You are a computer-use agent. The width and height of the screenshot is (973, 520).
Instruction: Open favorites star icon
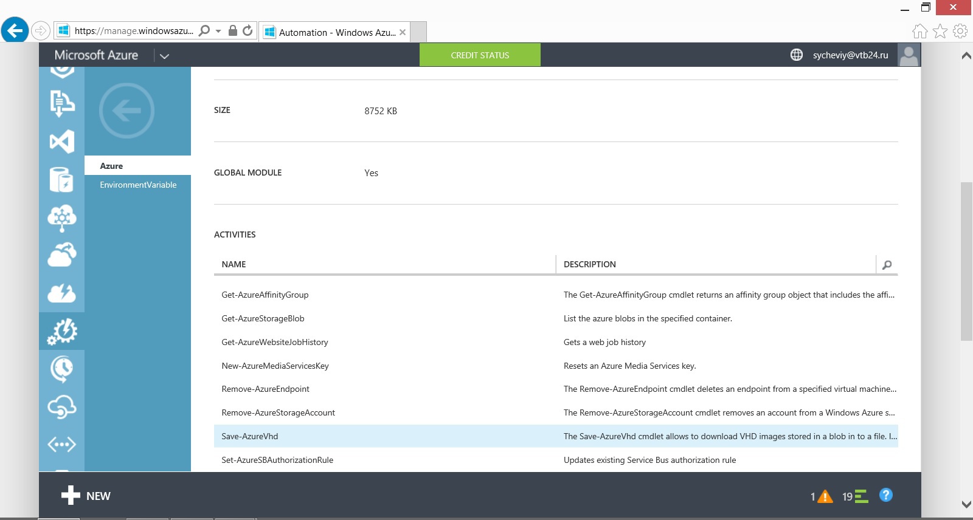click(940, 31)
